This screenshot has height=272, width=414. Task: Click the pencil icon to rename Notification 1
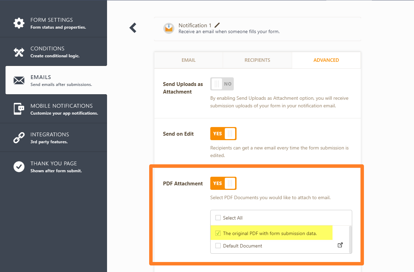click(217, 25)
